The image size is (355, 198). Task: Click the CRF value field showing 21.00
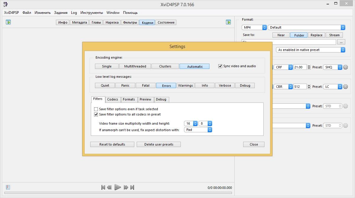coord(300,67)
